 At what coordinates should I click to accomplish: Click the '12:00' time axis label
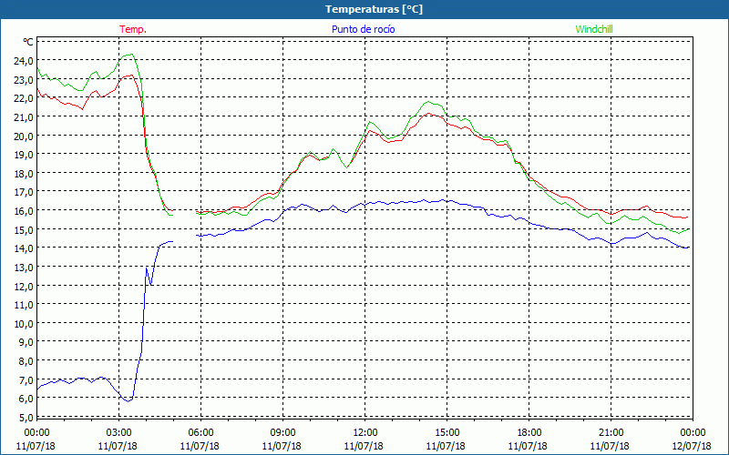click(365, 433)
